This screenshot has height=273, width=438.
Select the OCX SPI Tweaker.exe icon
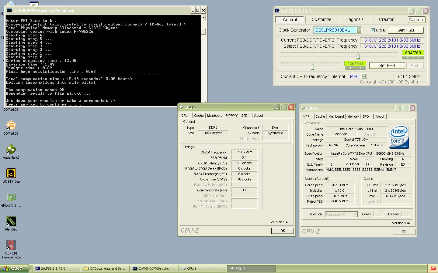pos(11,245)
